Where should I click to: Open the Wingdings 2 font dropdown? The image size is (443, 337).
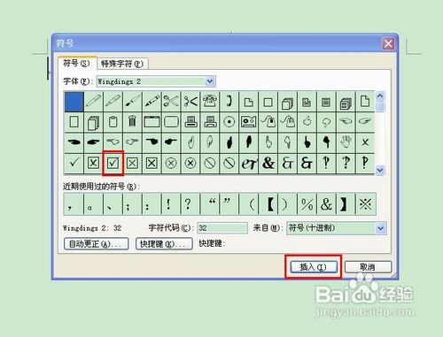tap(210, 81)
